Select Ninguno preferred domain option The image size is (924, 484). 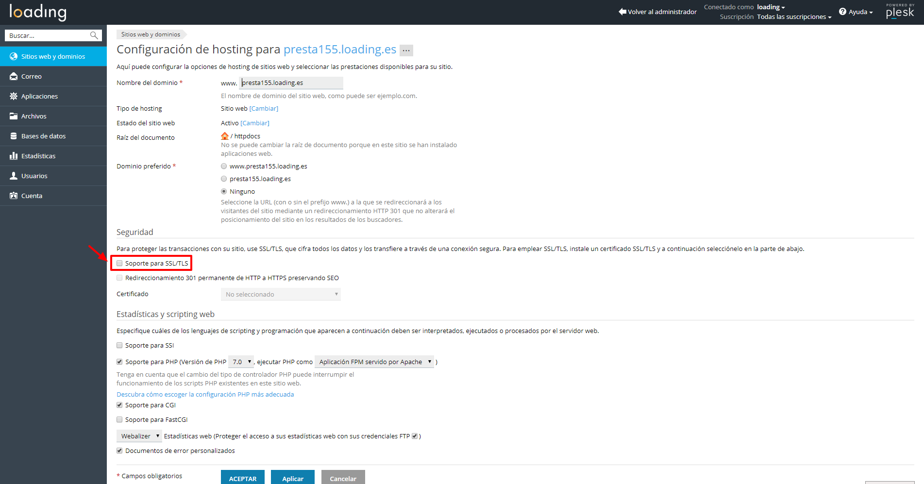(224, 191)
